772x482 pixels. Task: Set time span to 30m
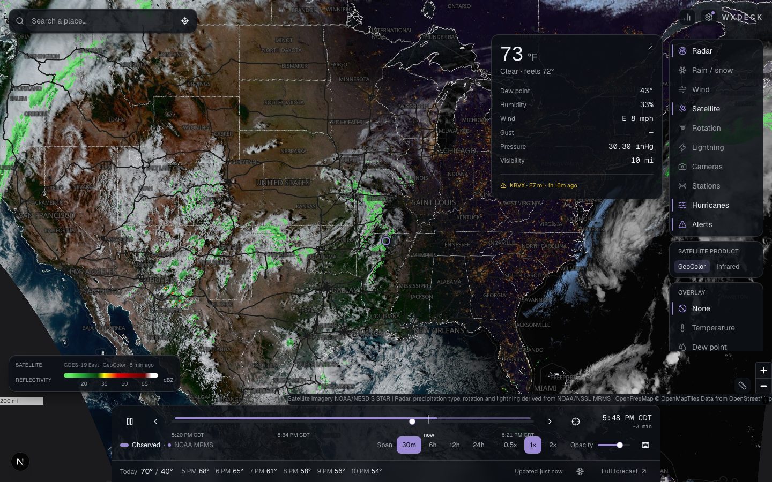pos(409,445)
